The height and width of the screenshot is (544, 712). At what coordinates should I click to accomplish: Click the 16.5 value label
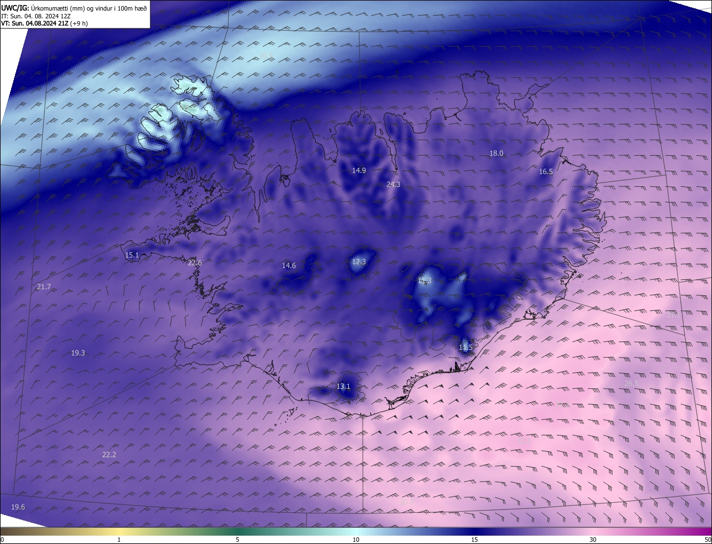[546, 172]
